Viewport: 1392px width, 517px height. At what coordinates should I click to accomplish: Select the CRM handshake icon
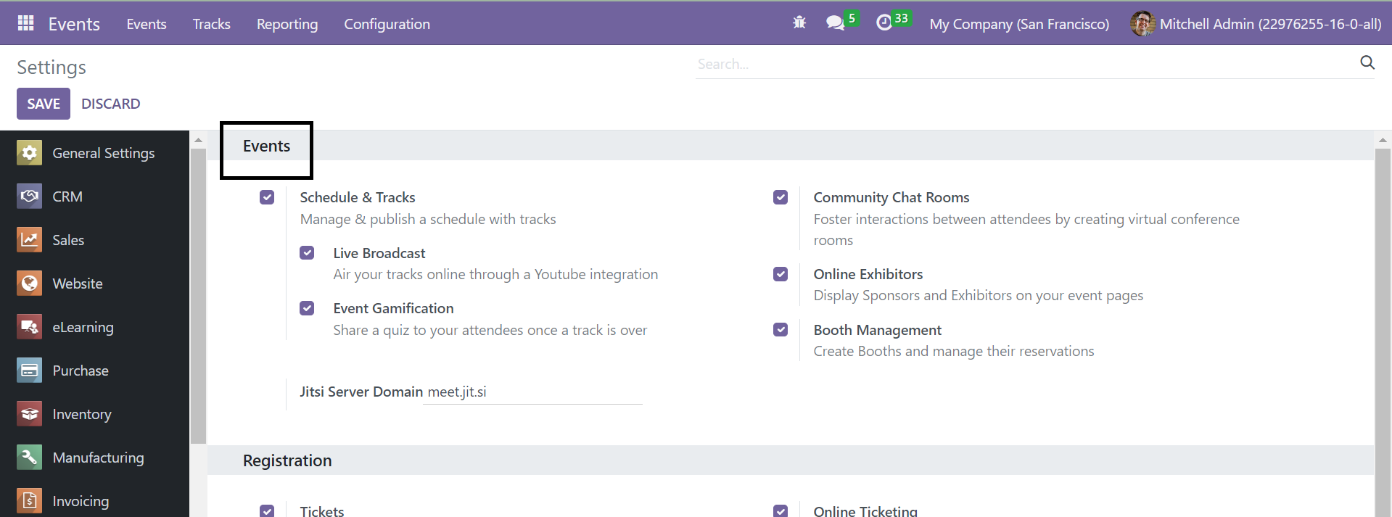point(29,197)
